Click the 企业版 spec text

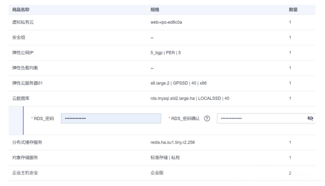pos(157,173)
